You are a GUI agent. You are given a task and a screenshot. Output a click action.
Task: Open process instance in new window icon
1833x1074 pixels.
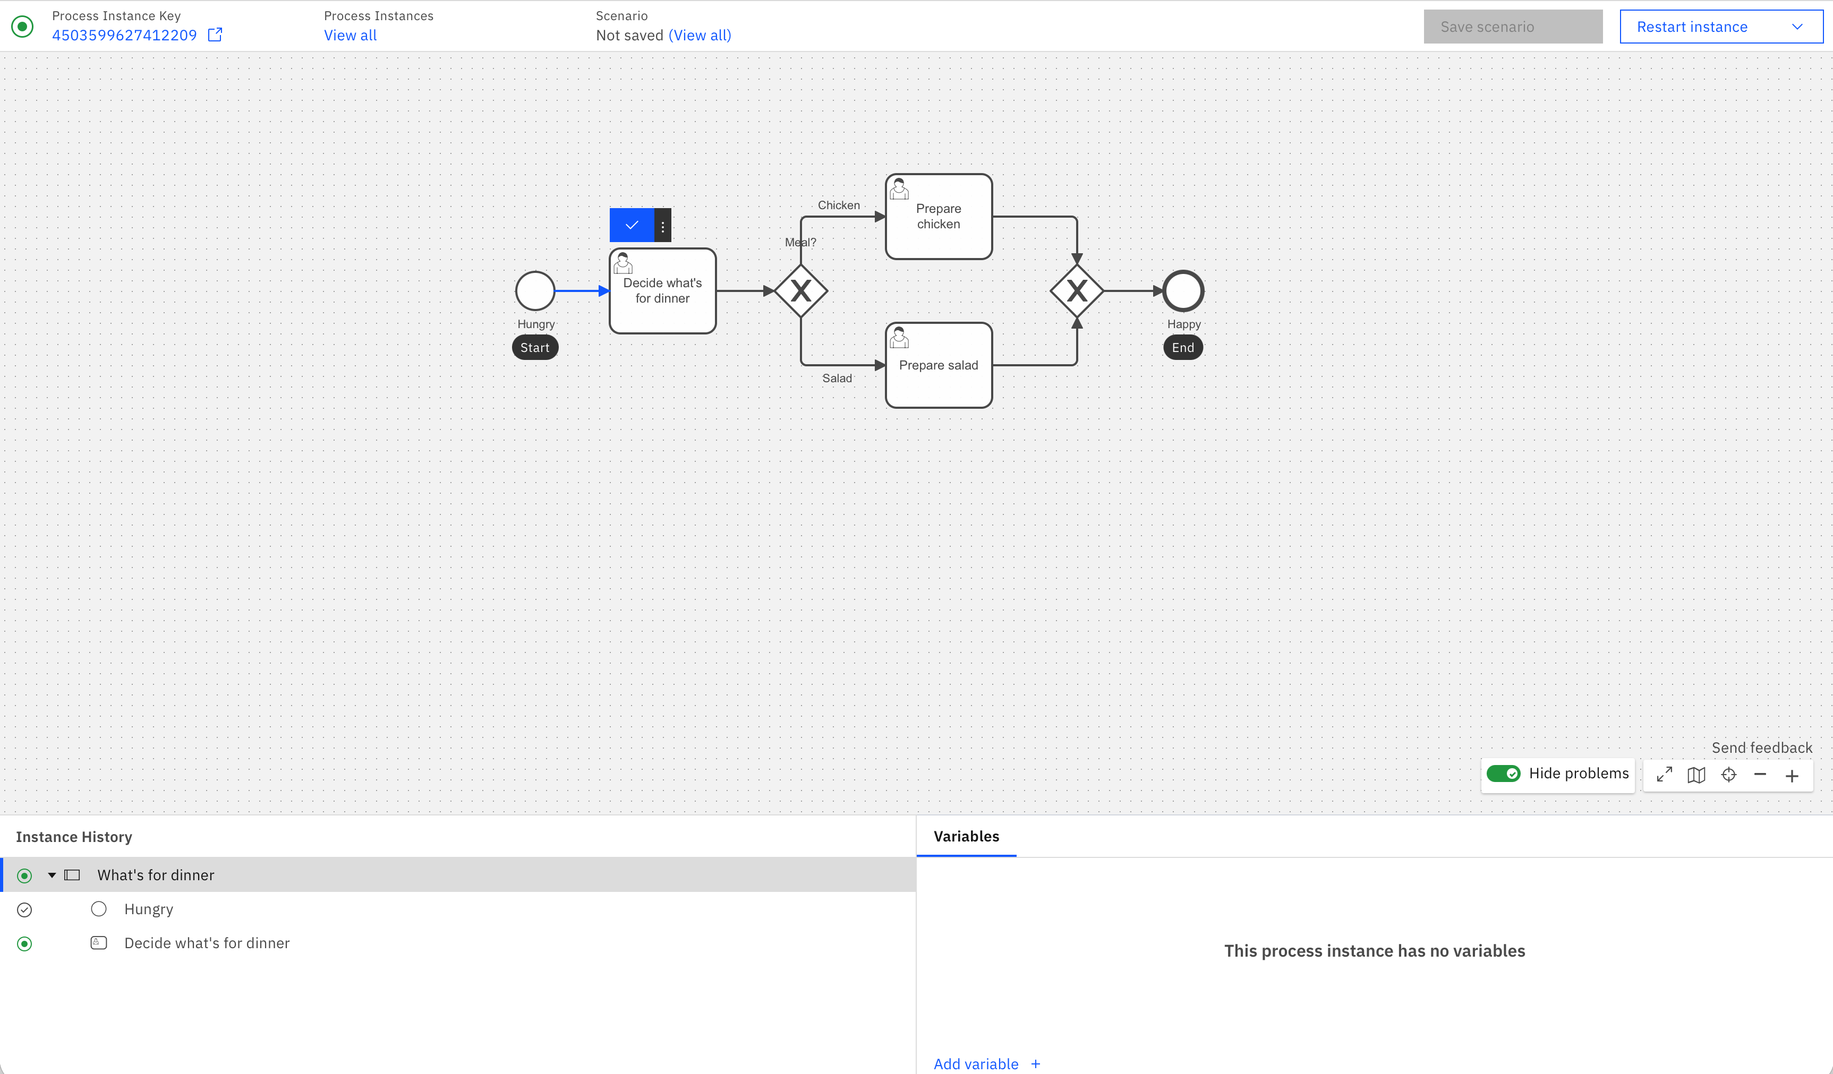(215, 35)
